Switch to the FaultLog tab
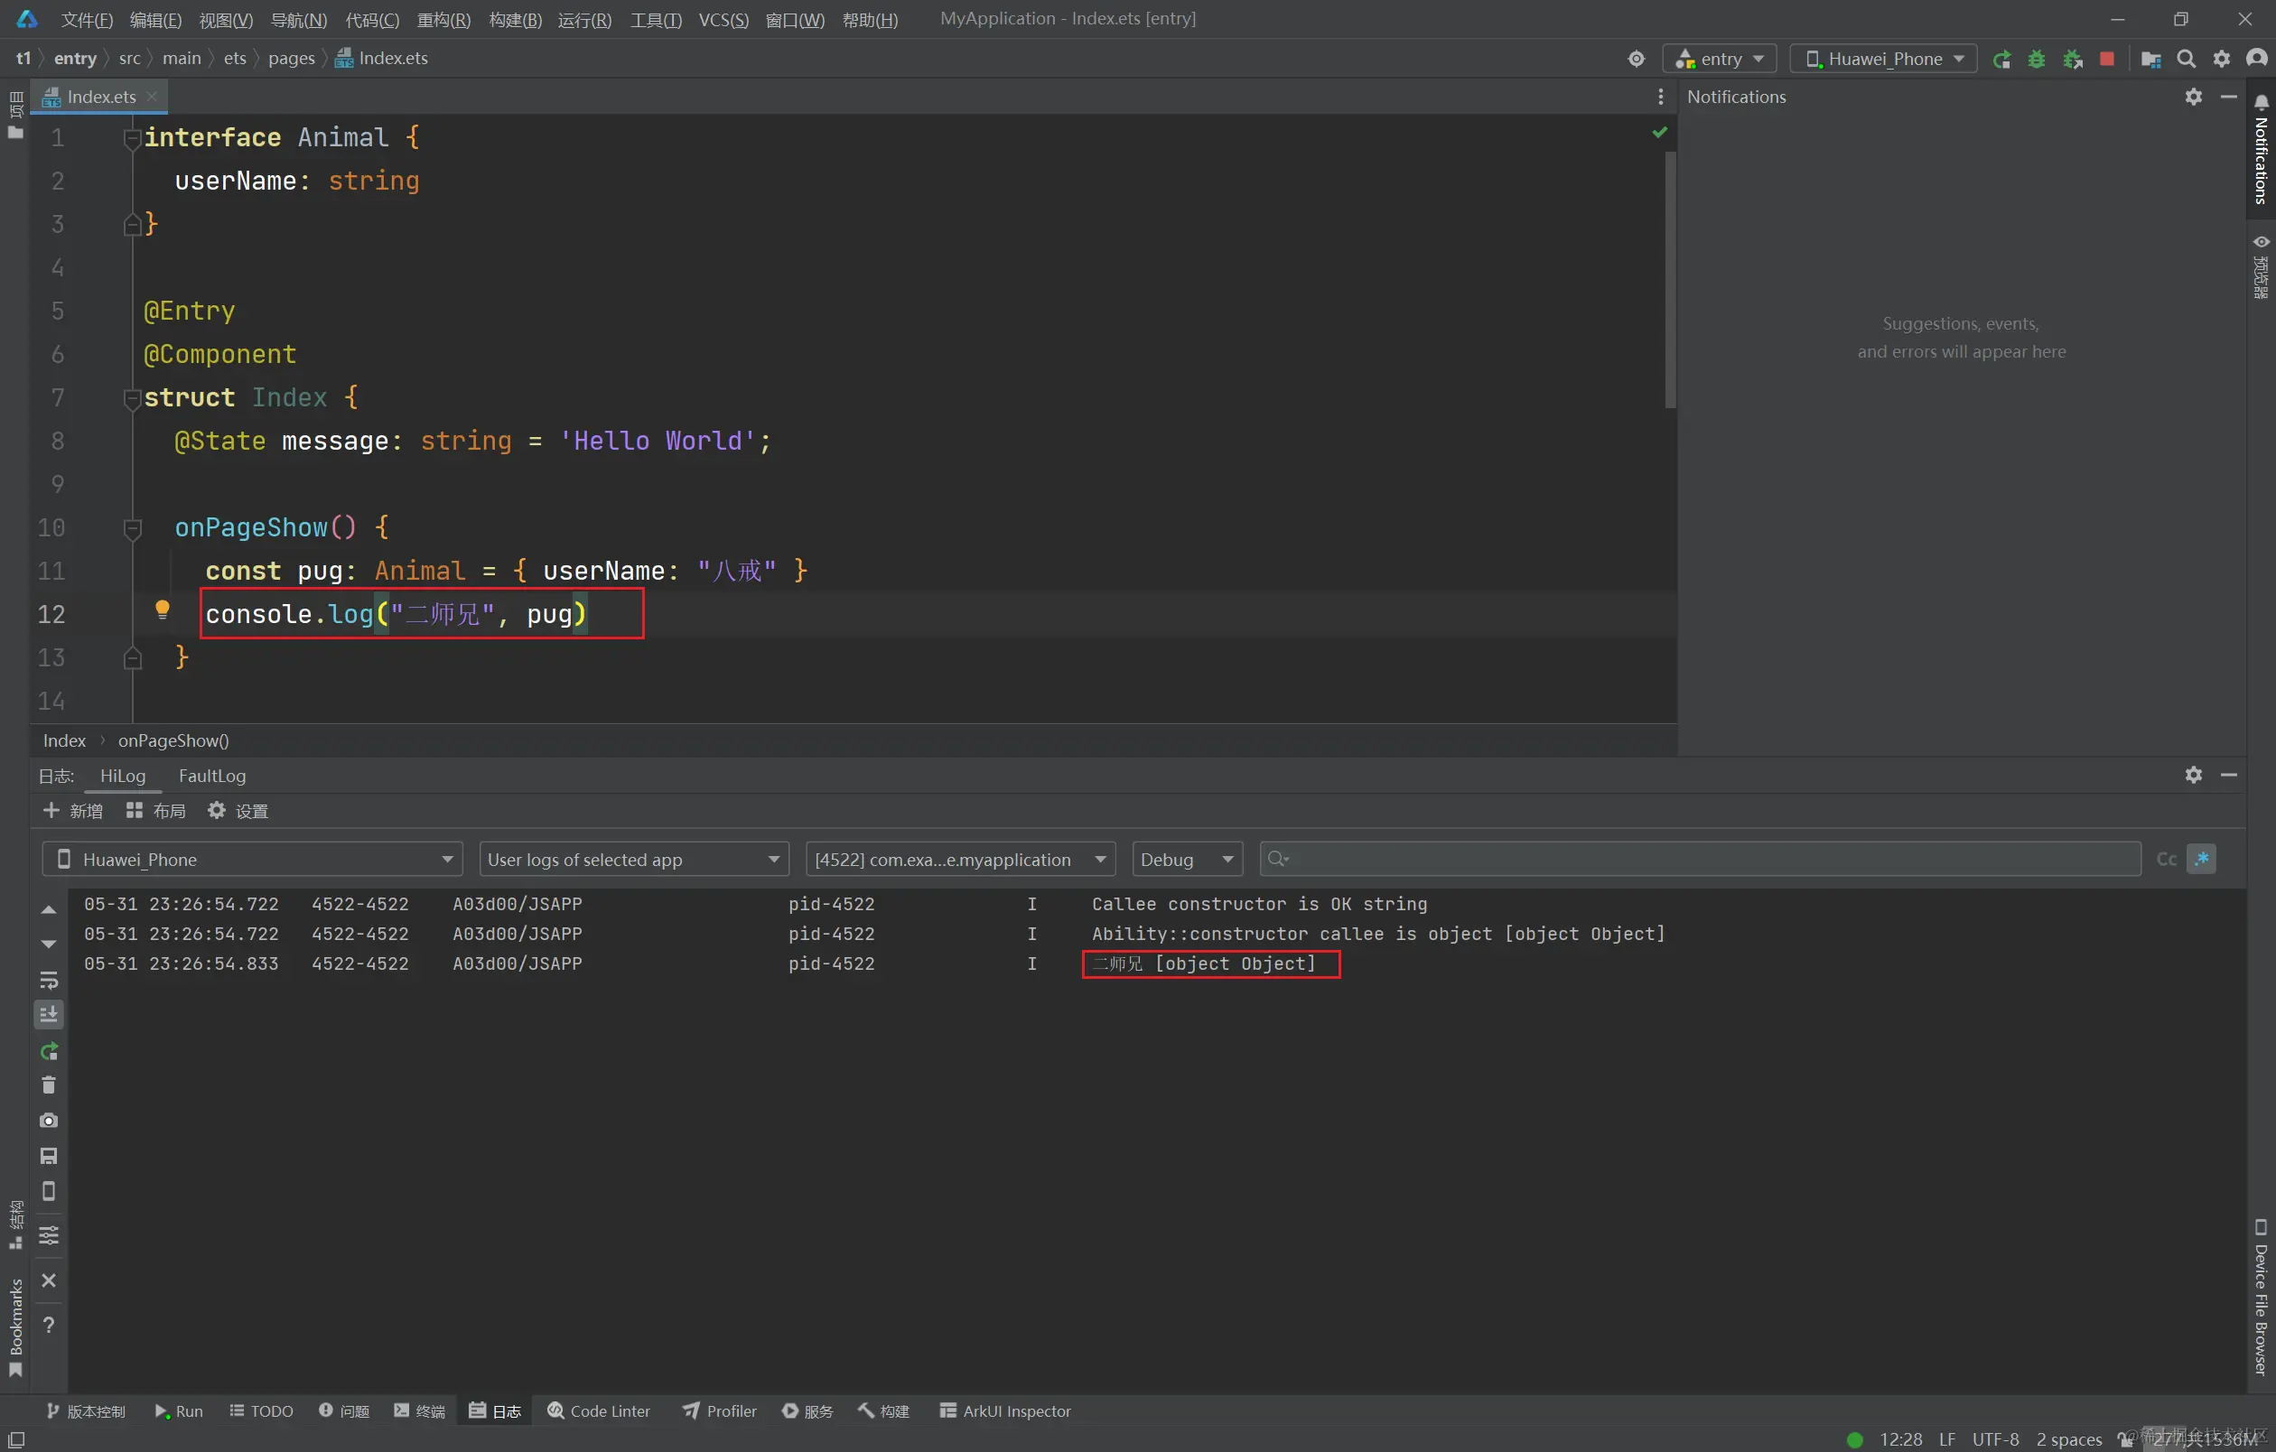This screenshot has width=2276, height=1452. coord(211,776)
